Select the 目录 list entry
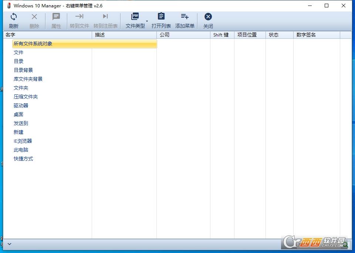Viewport: 355px width, 253px height. [18, 62]
